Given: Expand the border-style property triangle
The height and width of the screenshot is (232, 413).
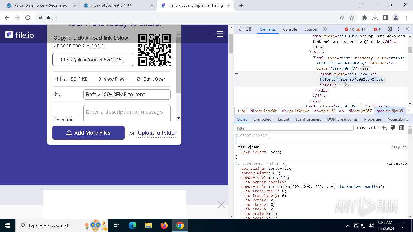Looking at the screenshot, I should pyautogui.click(x=274, y=178).
